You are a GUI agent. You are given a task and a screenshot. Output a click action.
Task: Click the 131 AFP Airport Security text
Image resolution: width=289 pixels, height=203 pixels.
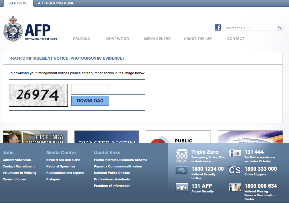202,186
